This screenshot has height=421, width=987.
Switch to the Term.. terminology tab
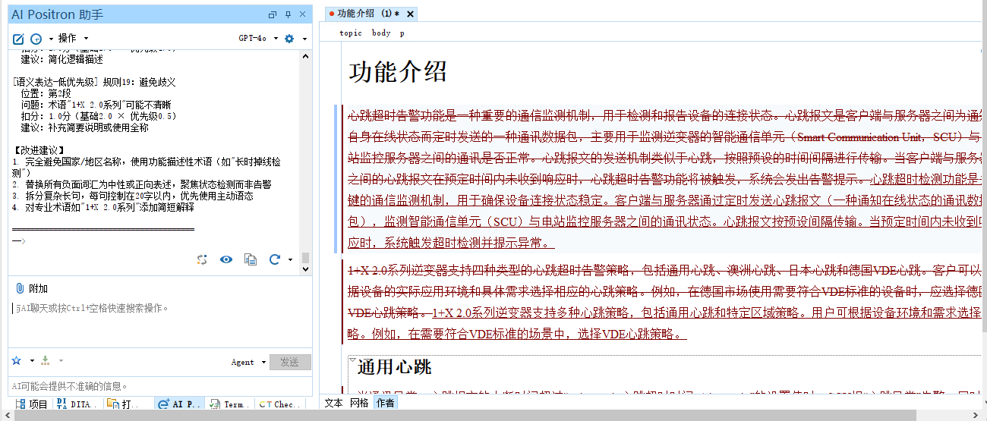228,404
